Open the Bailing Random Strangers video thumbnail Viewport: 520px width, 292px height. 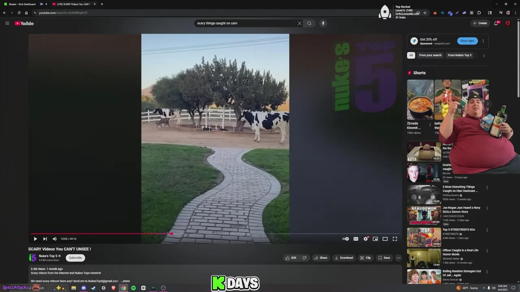pos(424,277)
